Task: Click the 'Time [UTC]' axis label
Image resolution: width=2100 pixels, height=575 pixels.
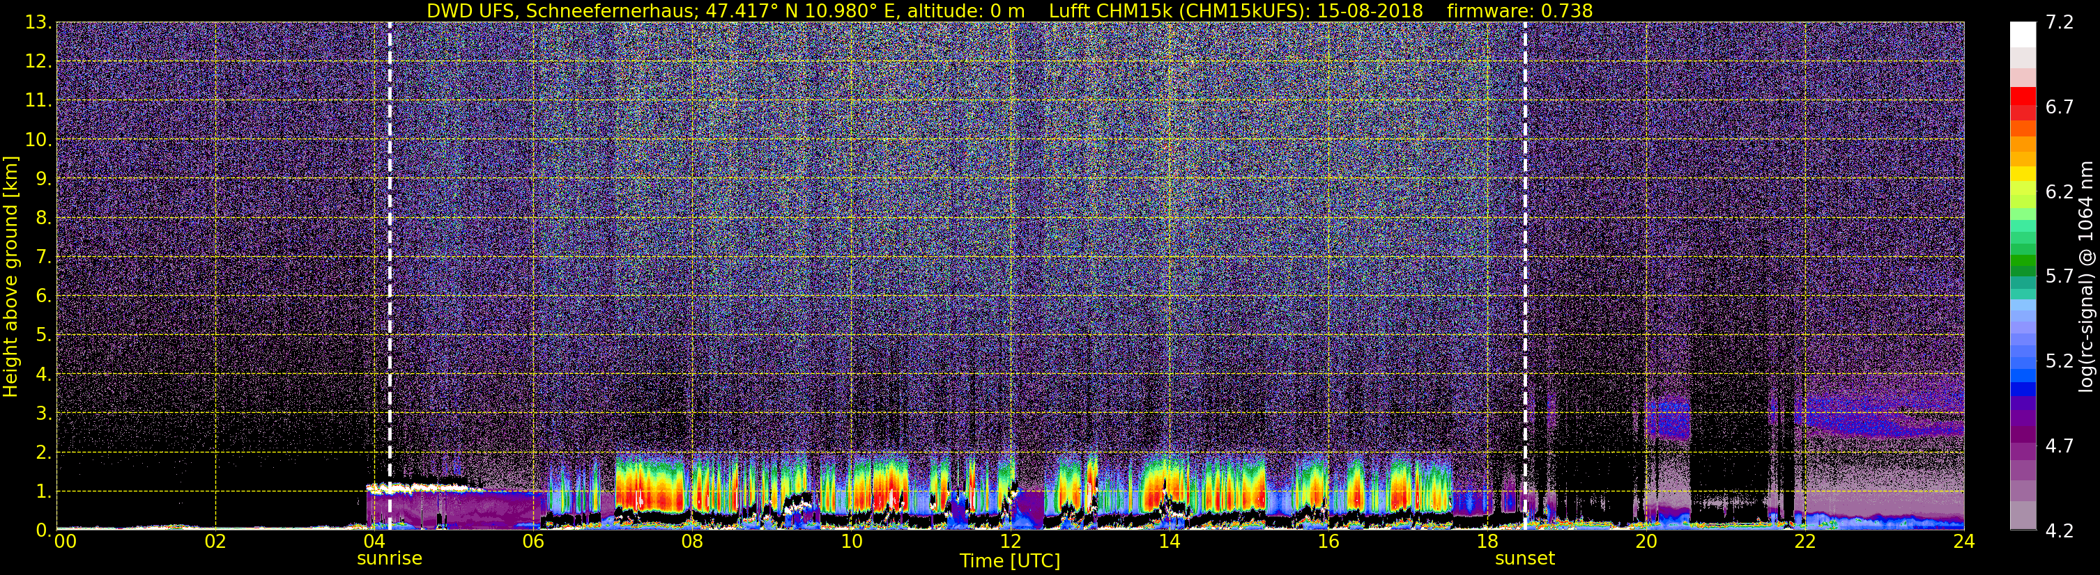Action: pos(1009,561)
